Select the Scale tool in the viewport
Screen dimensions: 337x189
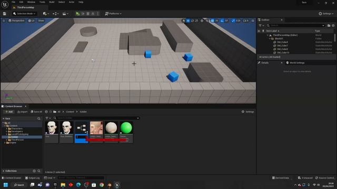(196, 20)
